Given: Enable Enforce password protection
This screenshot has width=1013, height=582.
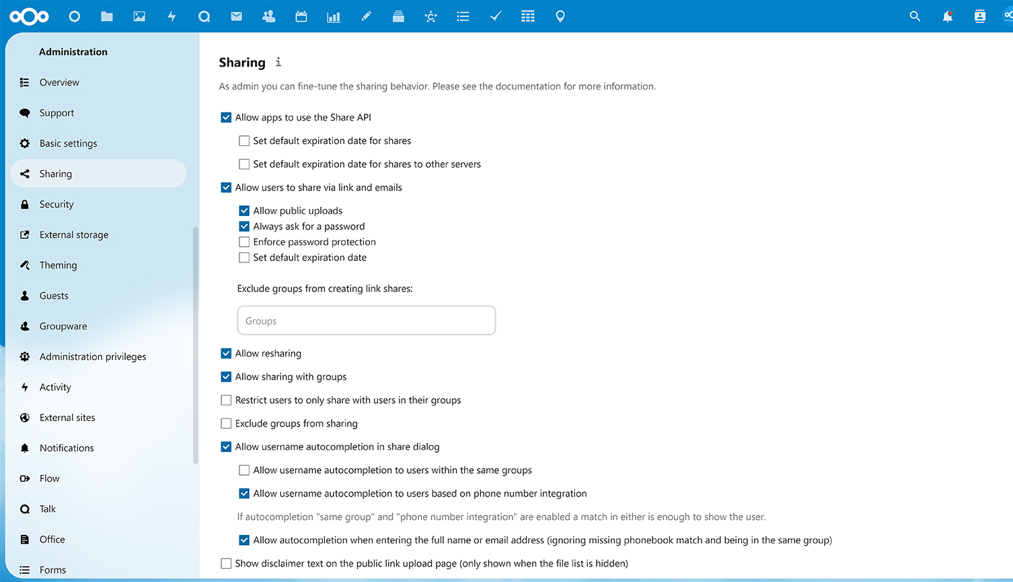Looking at the screenshot, I should (x=244, y=242).
